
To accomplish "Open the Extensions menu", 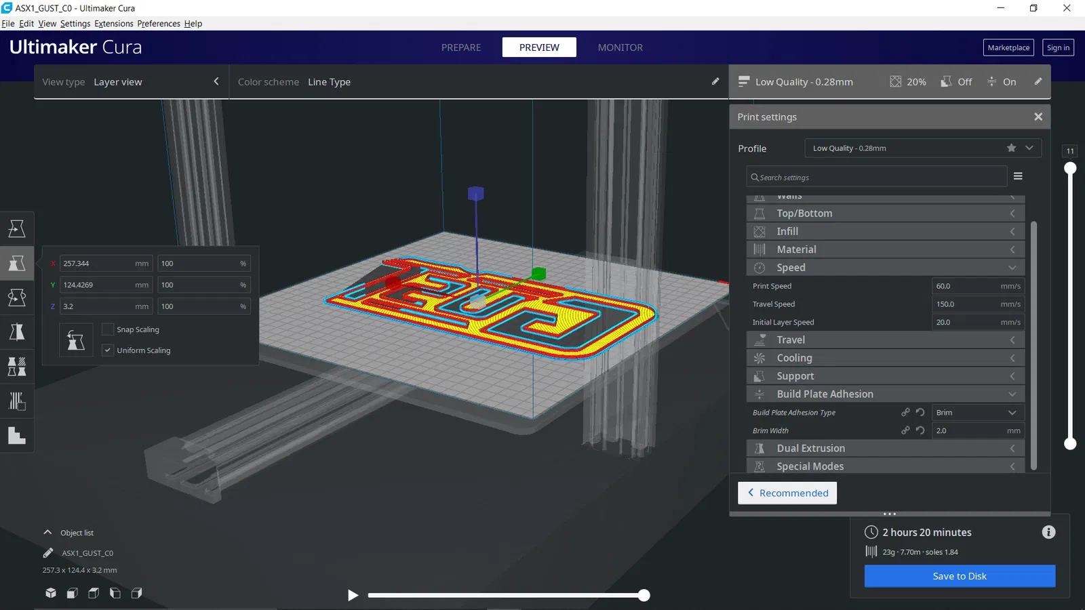I will (114, 24).
